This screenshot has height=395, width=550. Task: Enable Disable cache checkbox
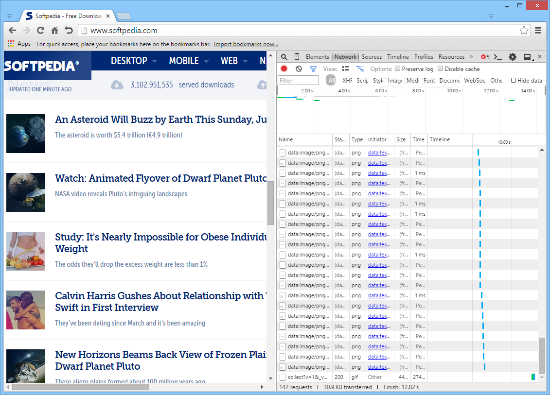click(440, 69)
